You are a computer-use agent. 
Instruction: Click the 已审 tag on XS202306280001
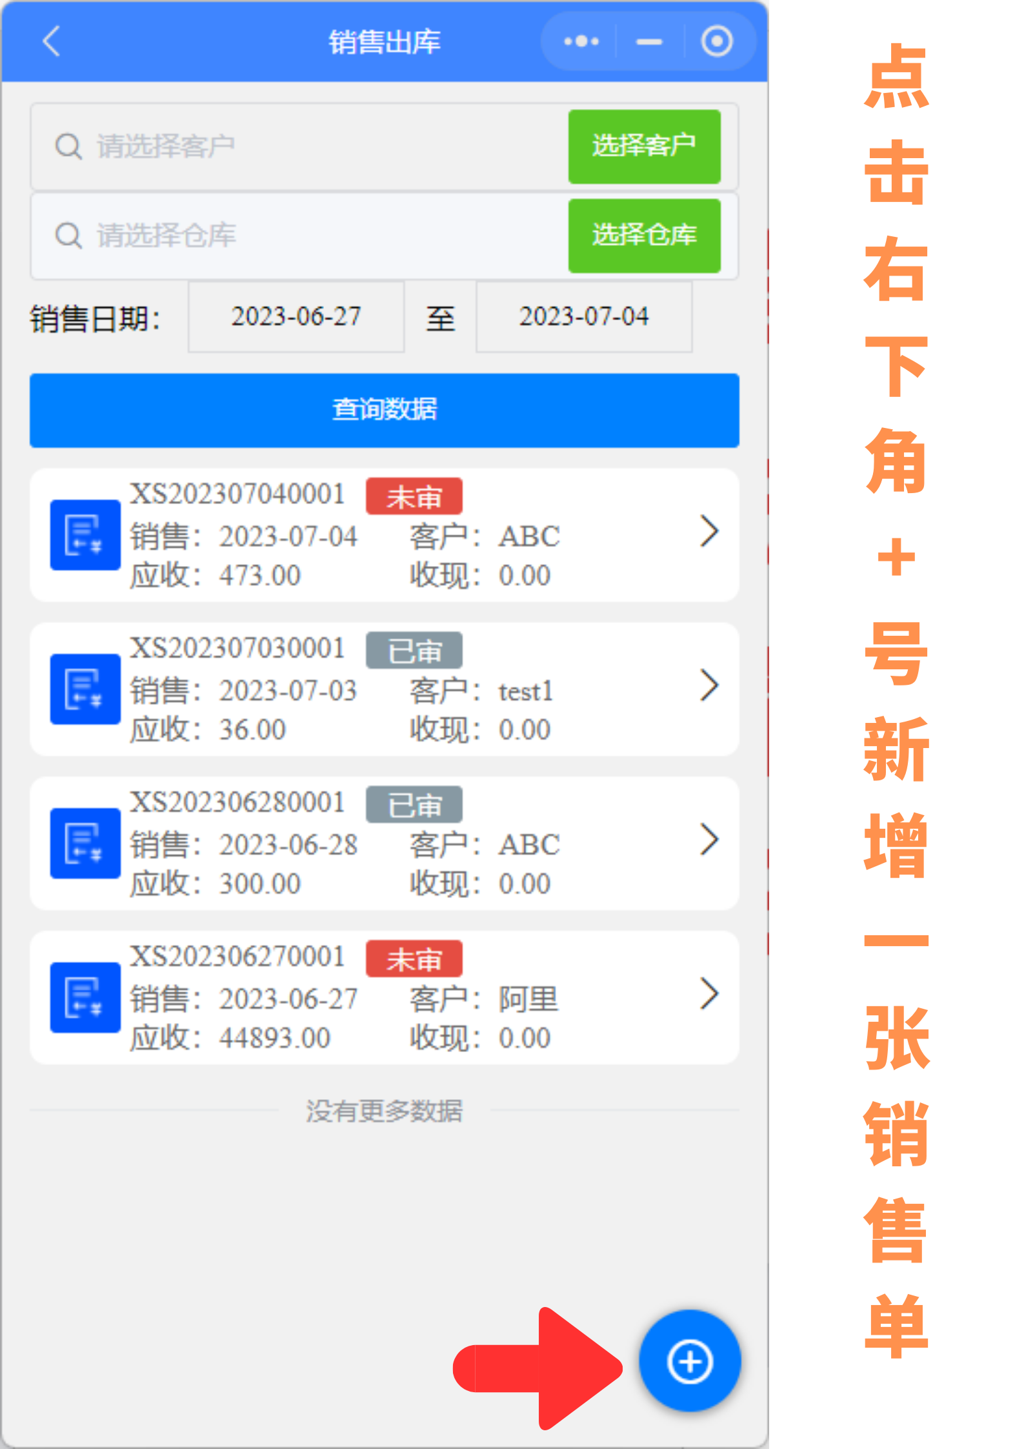[x=414, y=805]
